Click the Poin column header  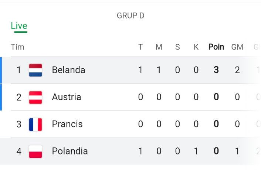[216, 47]
